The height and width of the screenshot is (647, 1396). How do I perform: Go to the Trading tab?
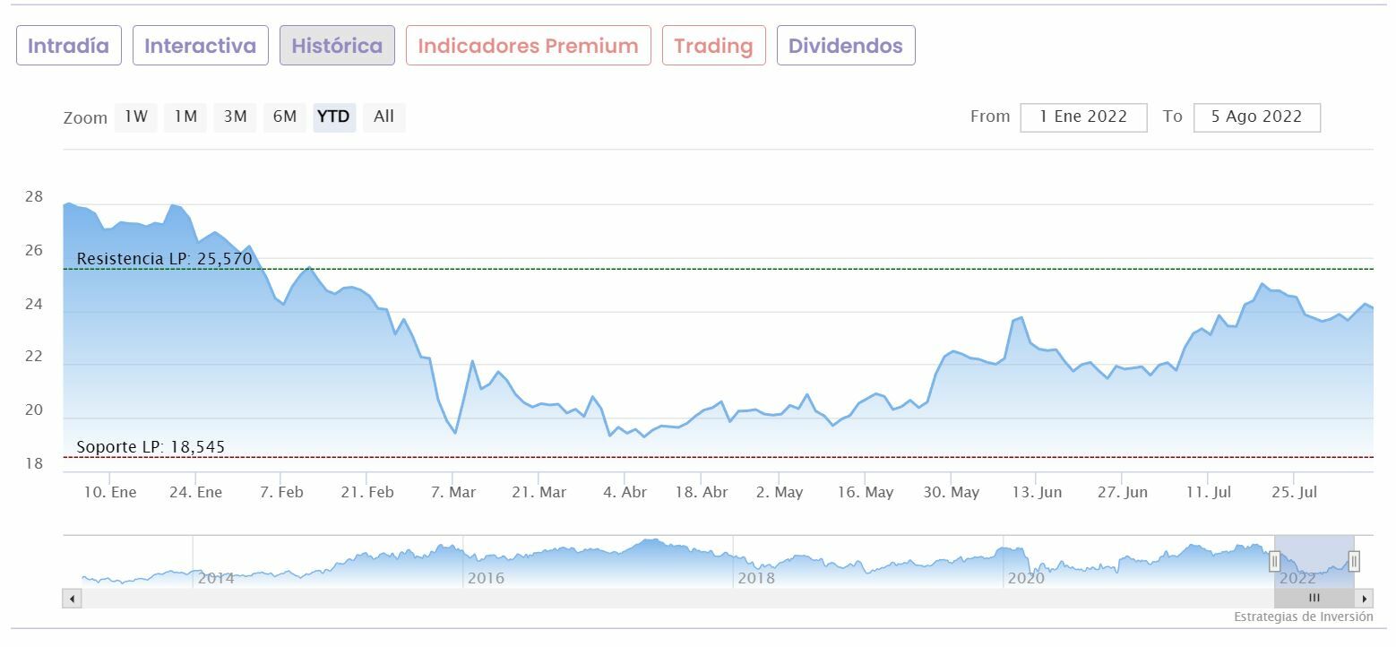pos(713,46)
